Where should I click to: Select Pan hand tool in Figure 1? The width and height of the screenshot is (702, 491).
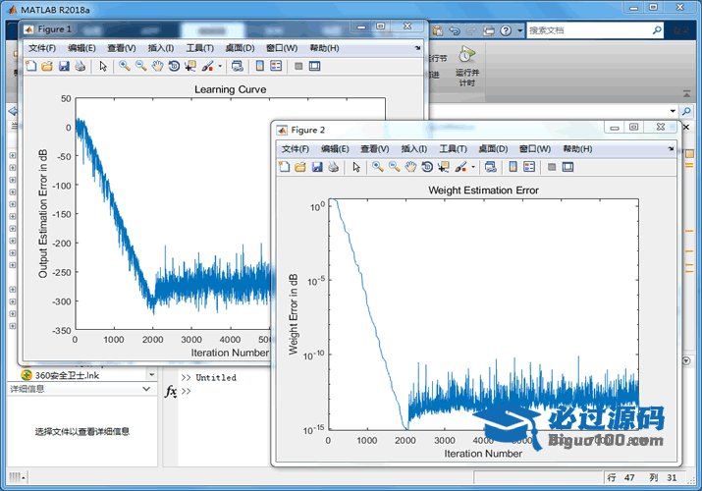157,66
